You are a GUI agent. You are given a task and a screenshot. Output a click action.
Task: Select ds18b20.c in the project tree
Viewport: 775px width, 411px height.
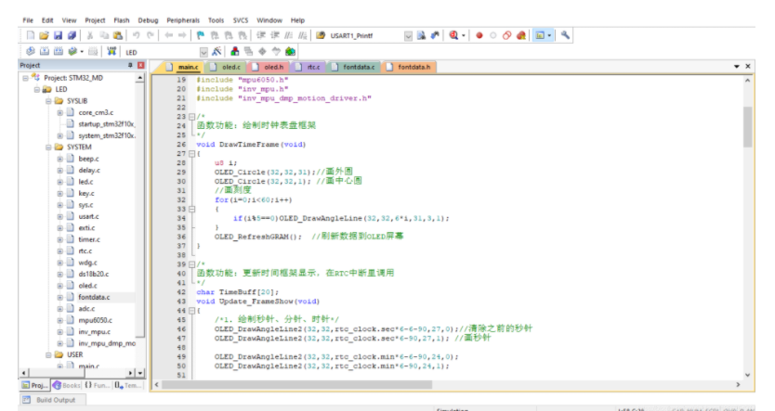pos(94,274)
